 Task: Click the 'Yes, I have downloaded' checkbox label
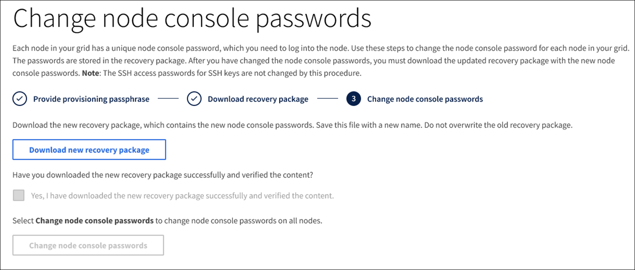coord(182,196)
